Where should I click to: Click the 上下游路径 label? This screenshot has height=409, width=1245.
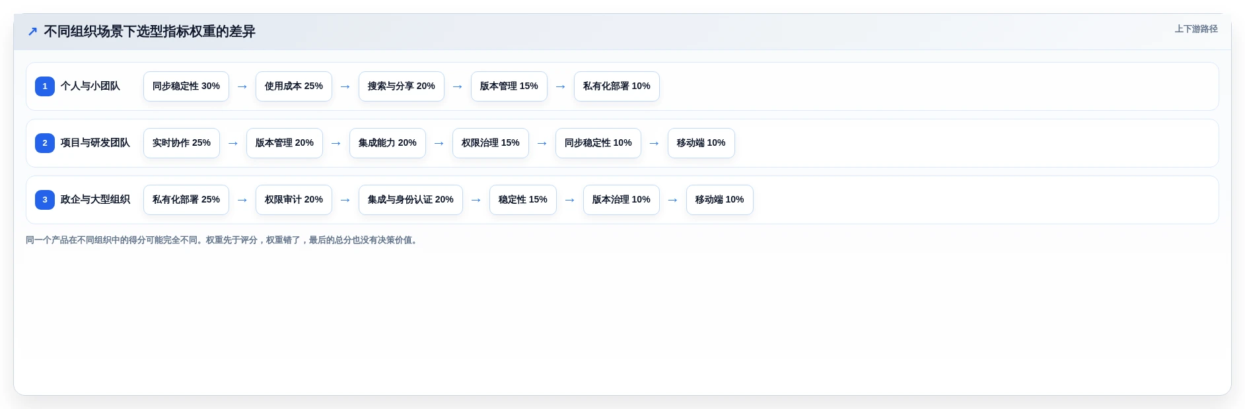point(1195,29)
